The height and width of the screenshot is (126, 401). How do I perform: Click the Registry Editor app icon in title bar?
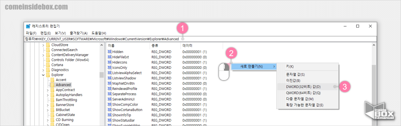(28, 26)
